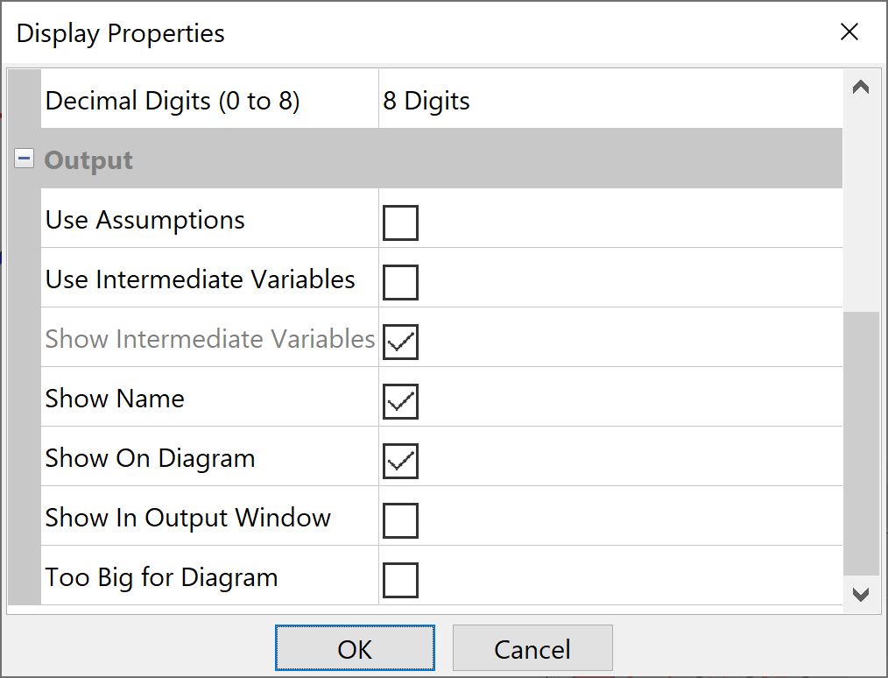888x678 pixels.
Task: Tick the Too Big for Diagram checkbox
Action: (400, 580)
